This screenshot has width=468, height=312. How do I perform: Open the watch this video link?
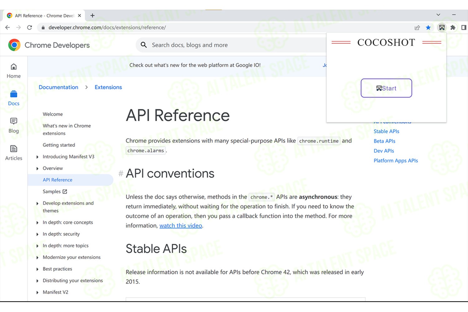coord(181,226)
